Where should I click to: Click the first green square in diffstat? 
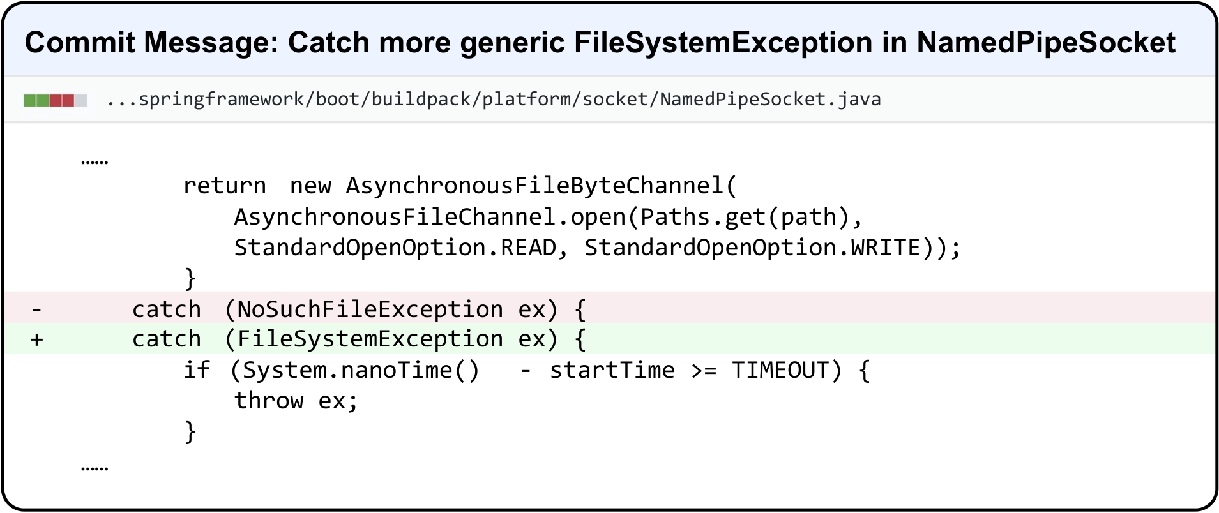tap(29, 100)
